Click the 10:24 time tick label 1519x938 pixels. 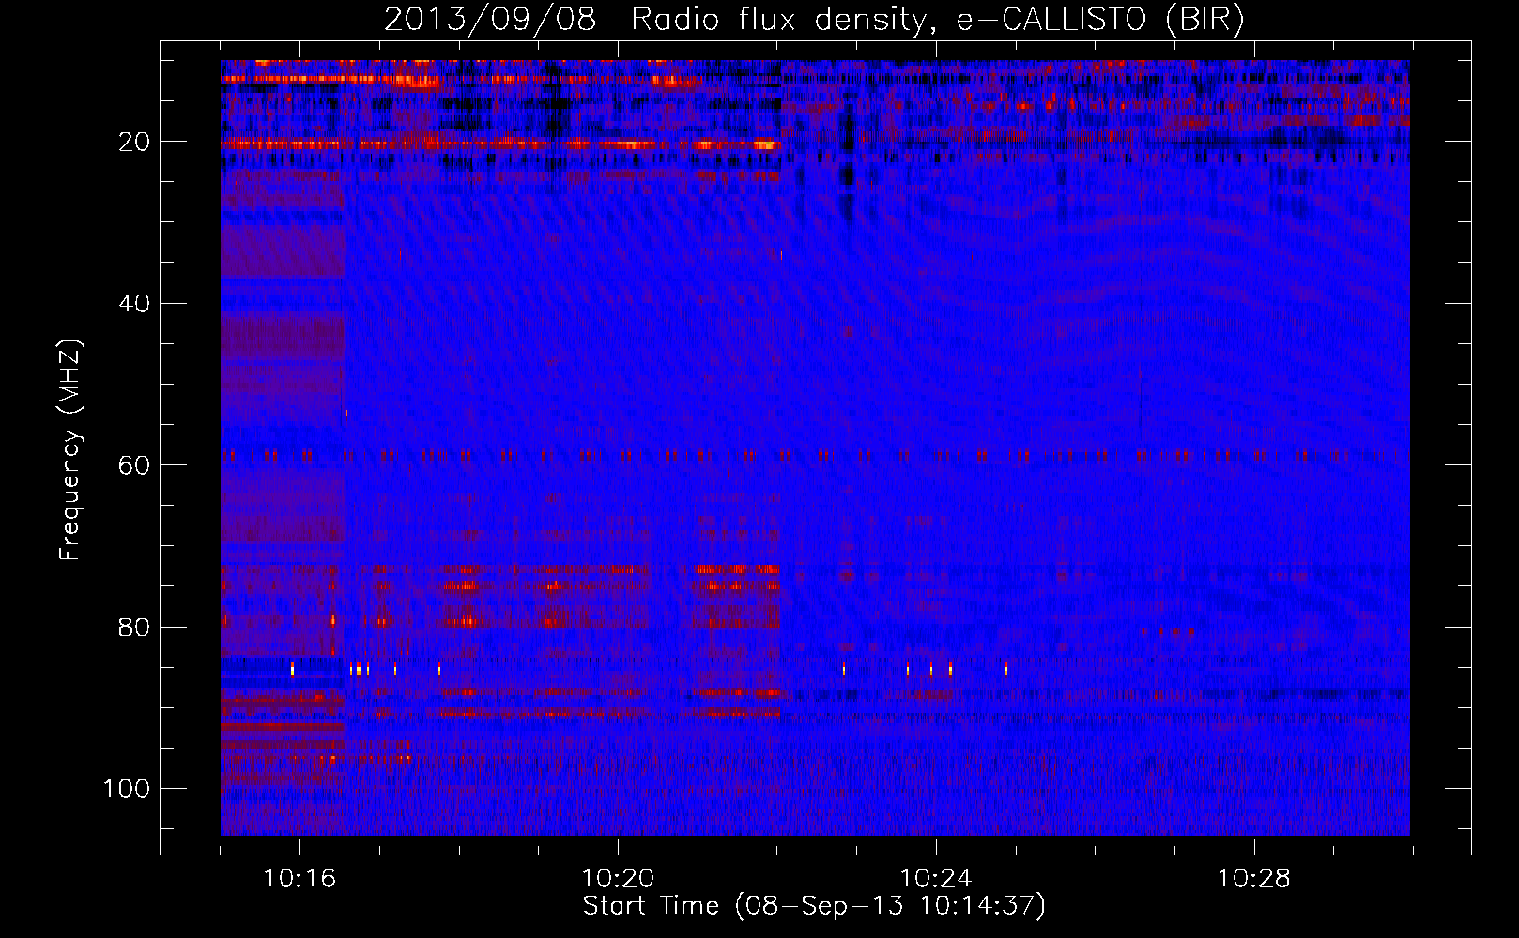tap(935, 879)
